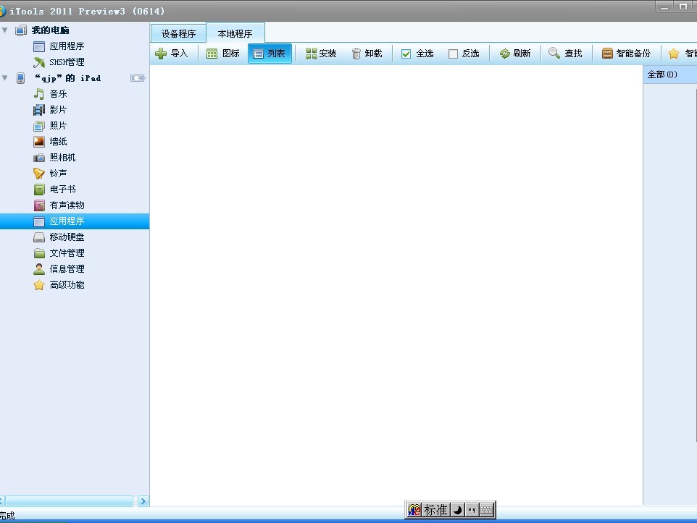Click the 智能备份 smart backup icon
The image size is (697, 523).
click(x=607, y=54)
